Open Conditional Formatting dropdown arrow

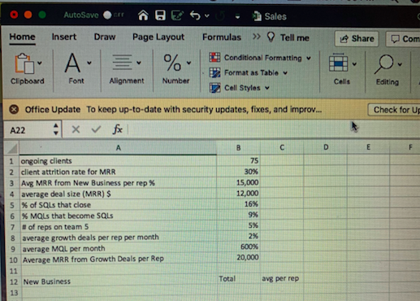point(309,58)
